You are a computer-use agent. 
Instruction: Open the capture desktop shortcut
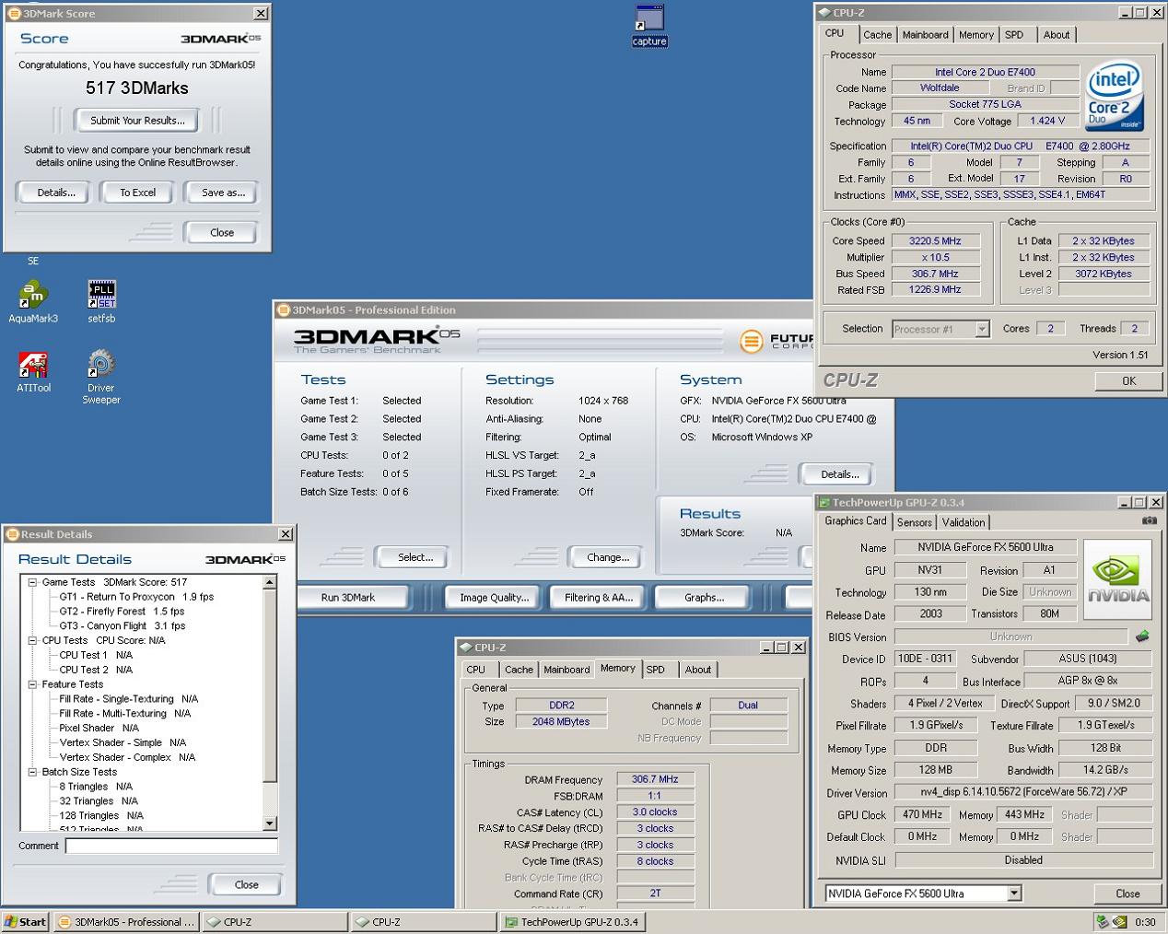pos(649,25)
